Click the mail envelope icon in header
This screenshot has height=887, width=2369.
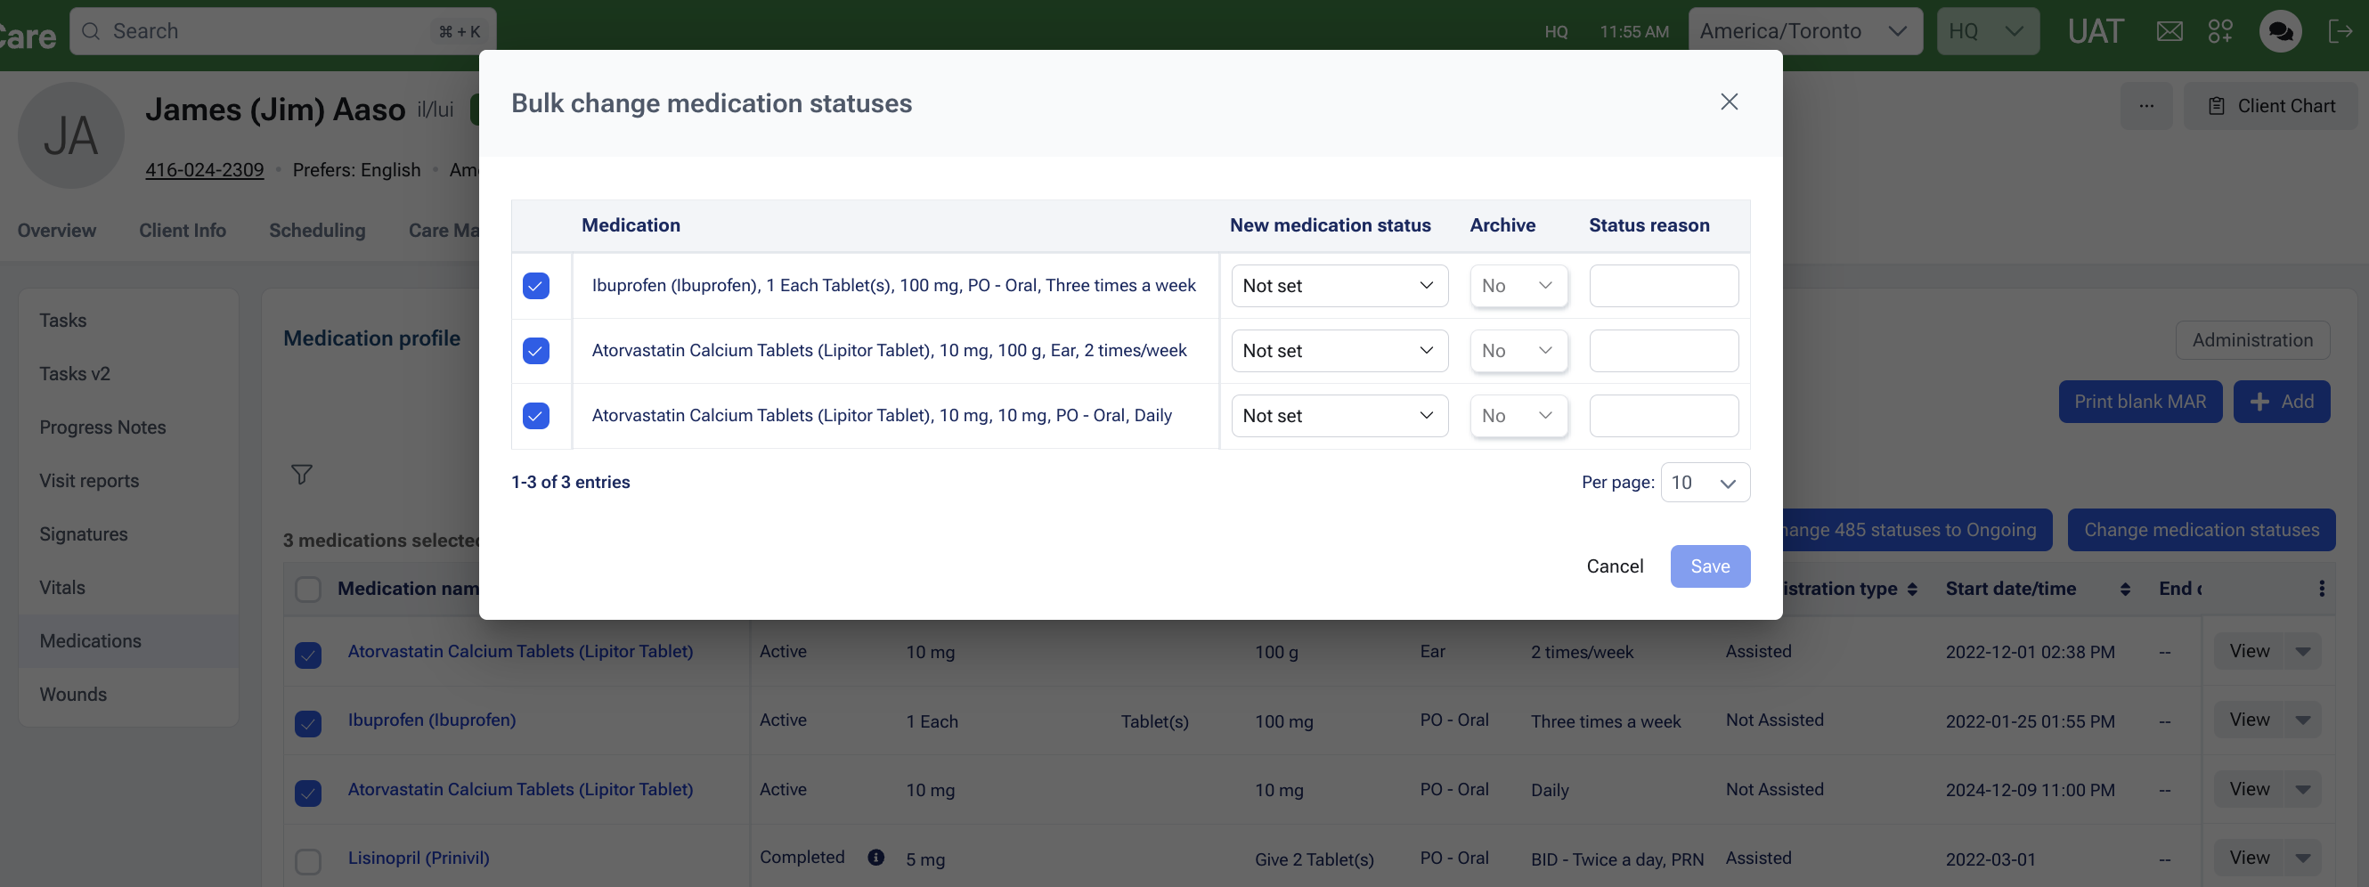(2169, 31)
